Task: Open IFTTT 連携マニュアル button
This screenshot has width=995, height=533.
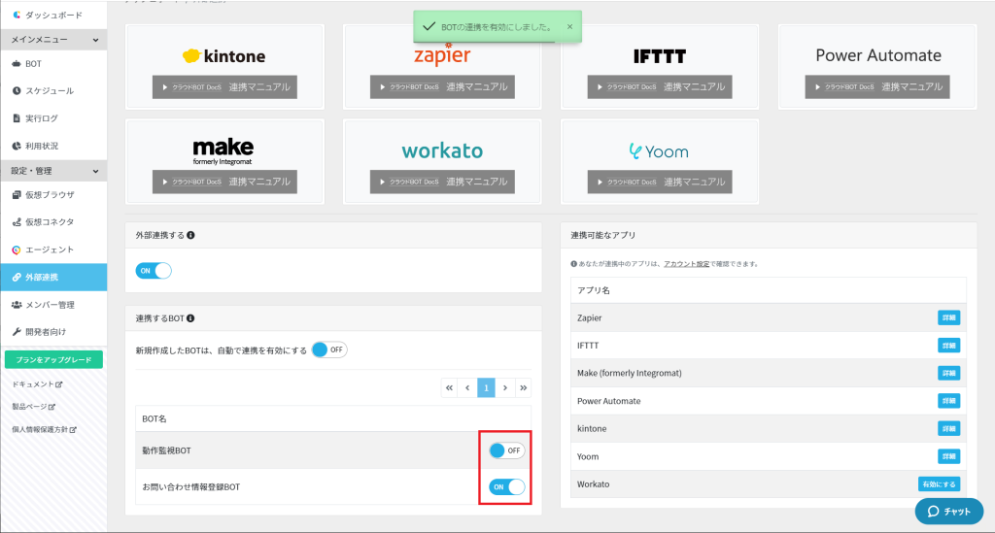Action: click(x=660, y=86)
